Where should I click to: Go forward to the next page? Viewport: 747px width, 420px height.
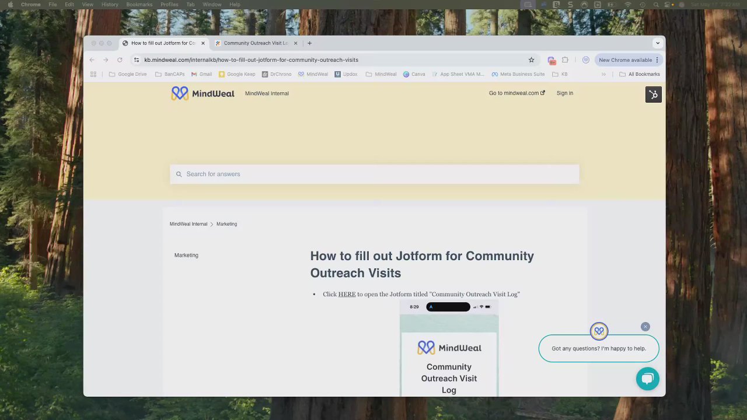106,60
